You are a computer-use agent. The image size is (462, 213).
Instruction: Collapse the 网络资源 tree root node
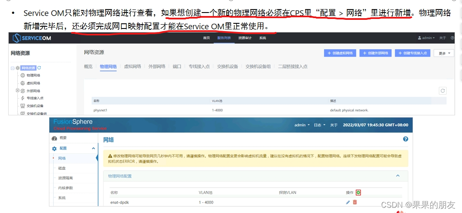coord(13,68)
